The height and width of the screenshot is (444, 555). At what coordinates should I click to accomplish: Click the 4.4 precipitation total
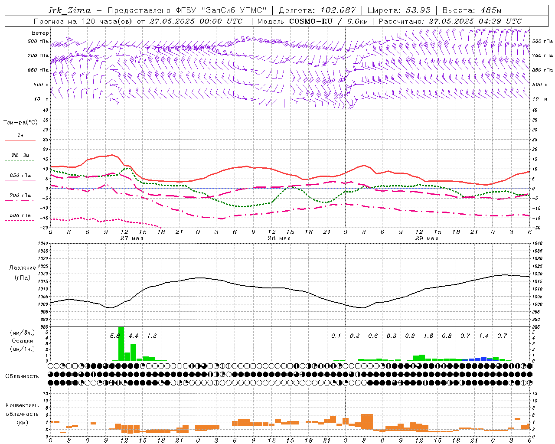pos(134,336)
